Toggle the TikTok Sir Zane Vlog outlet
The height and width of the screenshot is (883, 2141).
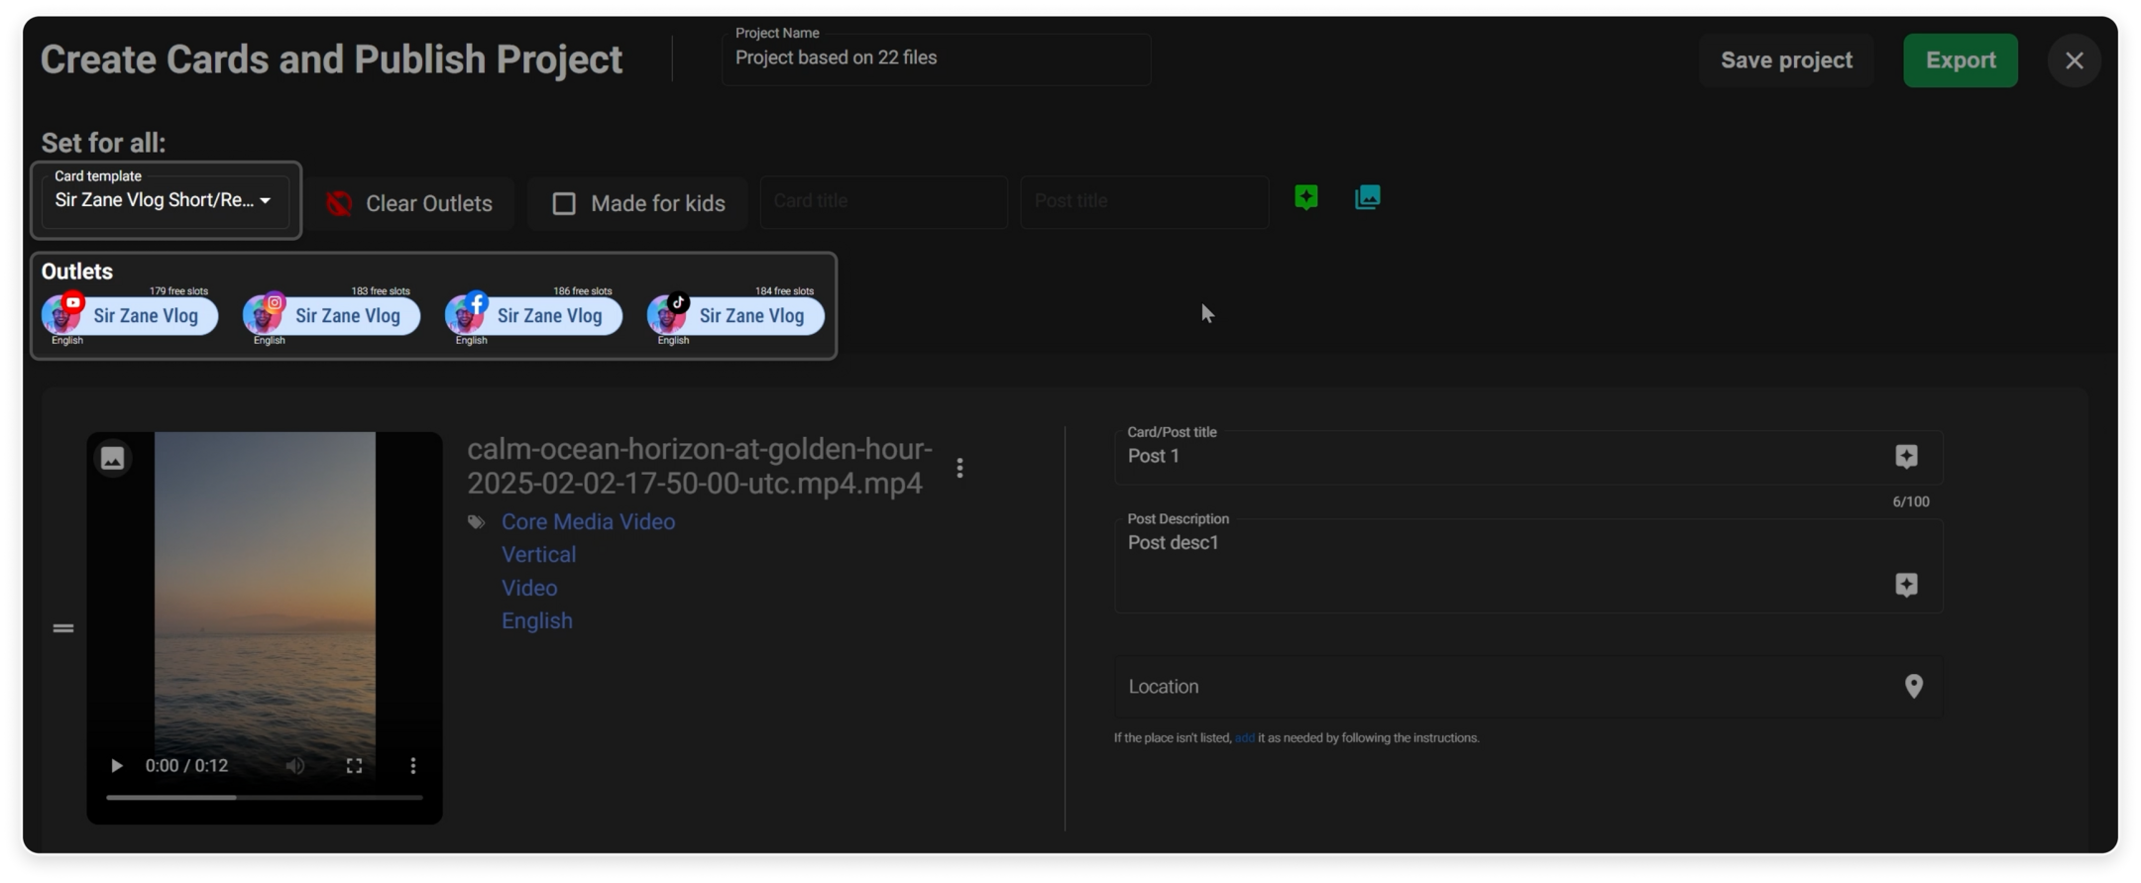(x=736, y=316)
